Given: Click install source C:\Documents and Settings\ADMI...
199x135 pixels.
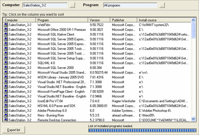Looking at the screenshot, I should tap(163, 101).
